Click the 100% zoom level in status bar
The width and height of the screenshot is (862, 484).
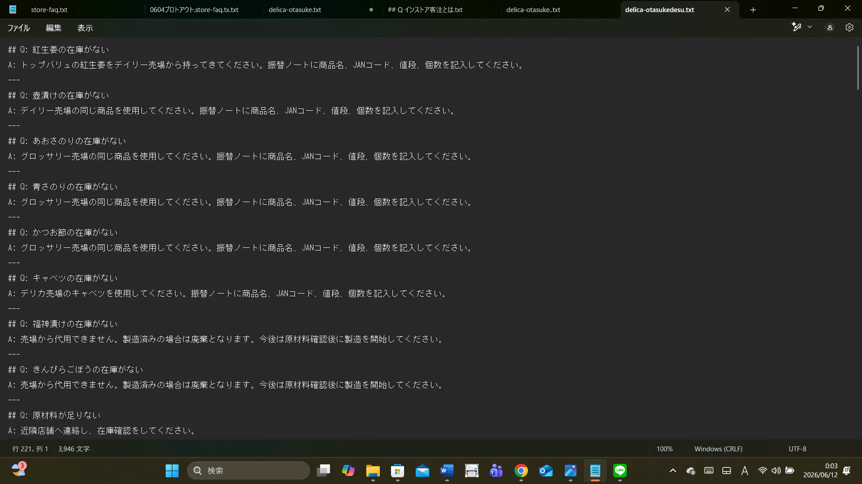(x=664, y=449)
